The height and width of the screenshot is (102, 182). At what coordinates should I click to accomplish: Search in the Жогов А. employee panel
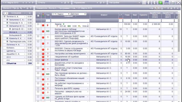tap(21, 8)
